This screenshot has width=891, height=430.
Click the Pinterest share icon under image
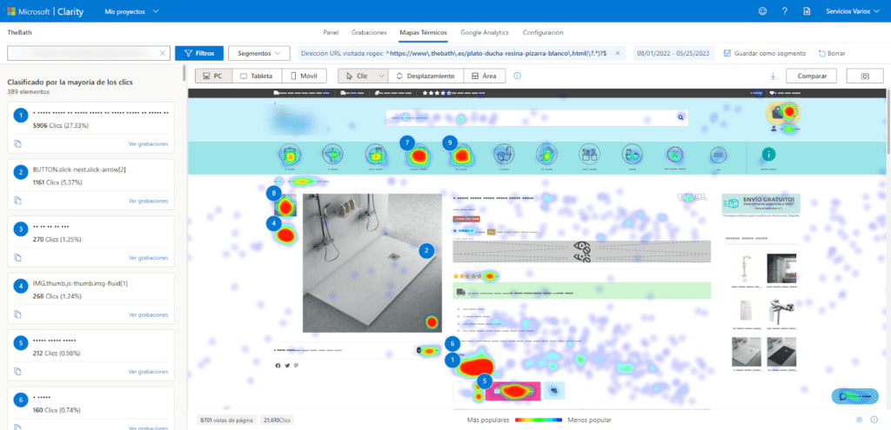pyautogui.click(x=296, y=366)
